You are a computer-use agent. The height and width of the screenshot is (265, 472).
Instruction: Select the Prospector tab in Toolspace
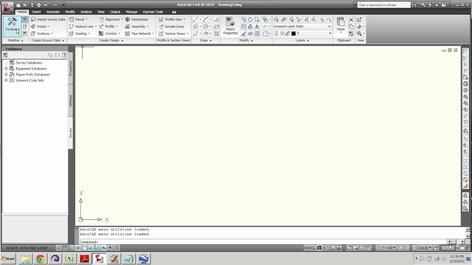click(x=70, y=68)
